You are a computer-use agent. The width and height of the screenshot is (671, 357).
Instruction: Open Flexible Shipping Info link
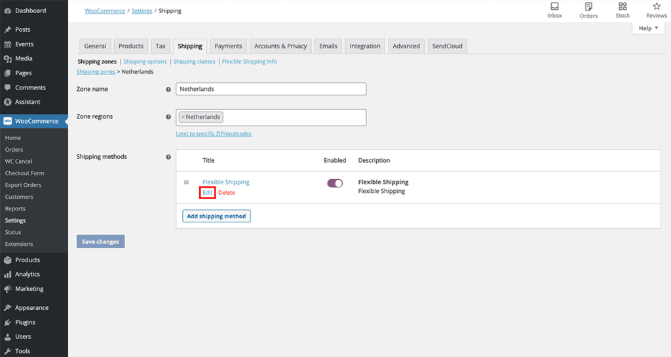click(x=249, y=61)
